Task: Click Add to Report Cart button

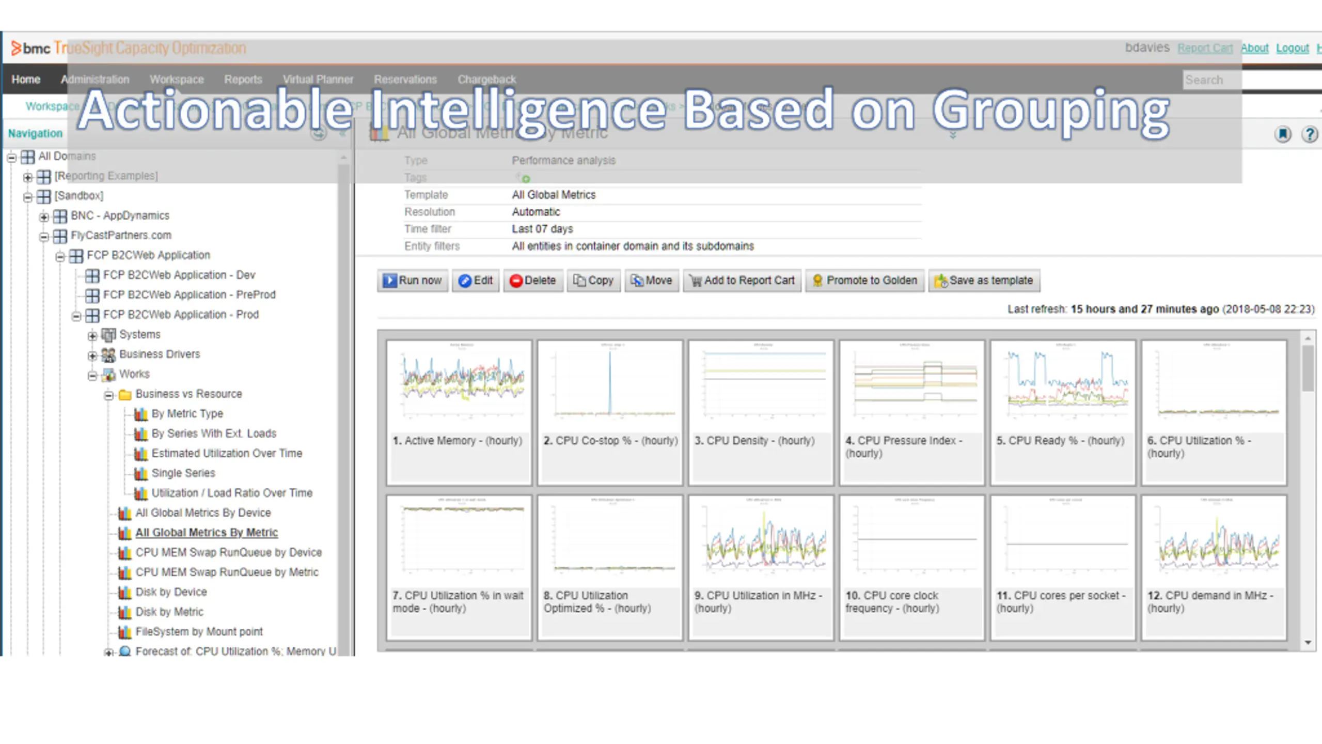Action: coord(742,281)
